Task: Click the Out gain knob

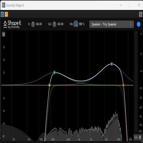Action: (54, 24)
